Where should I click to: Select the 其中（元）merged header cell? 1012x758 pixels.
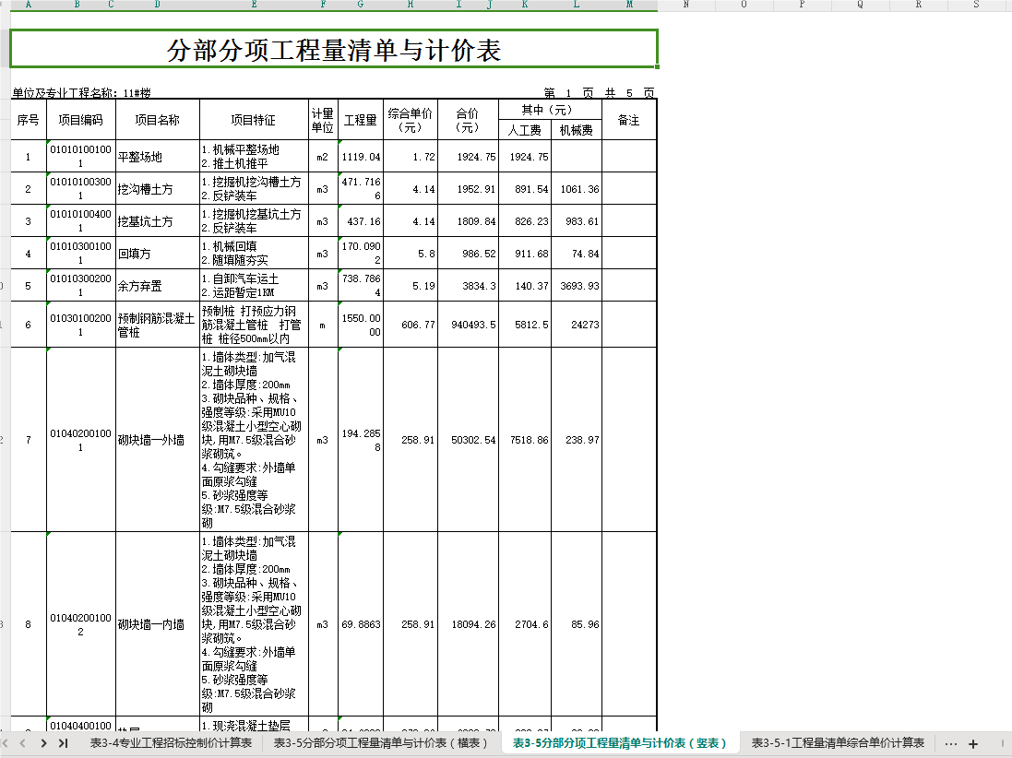550,110
